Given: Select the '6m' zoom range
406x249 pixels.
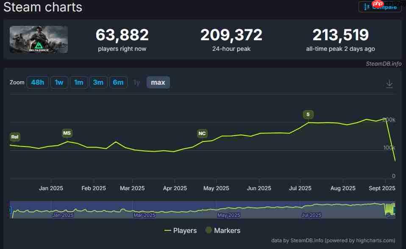Looking at the screenshot, I should pyautogui.click(x=118, y=82).
